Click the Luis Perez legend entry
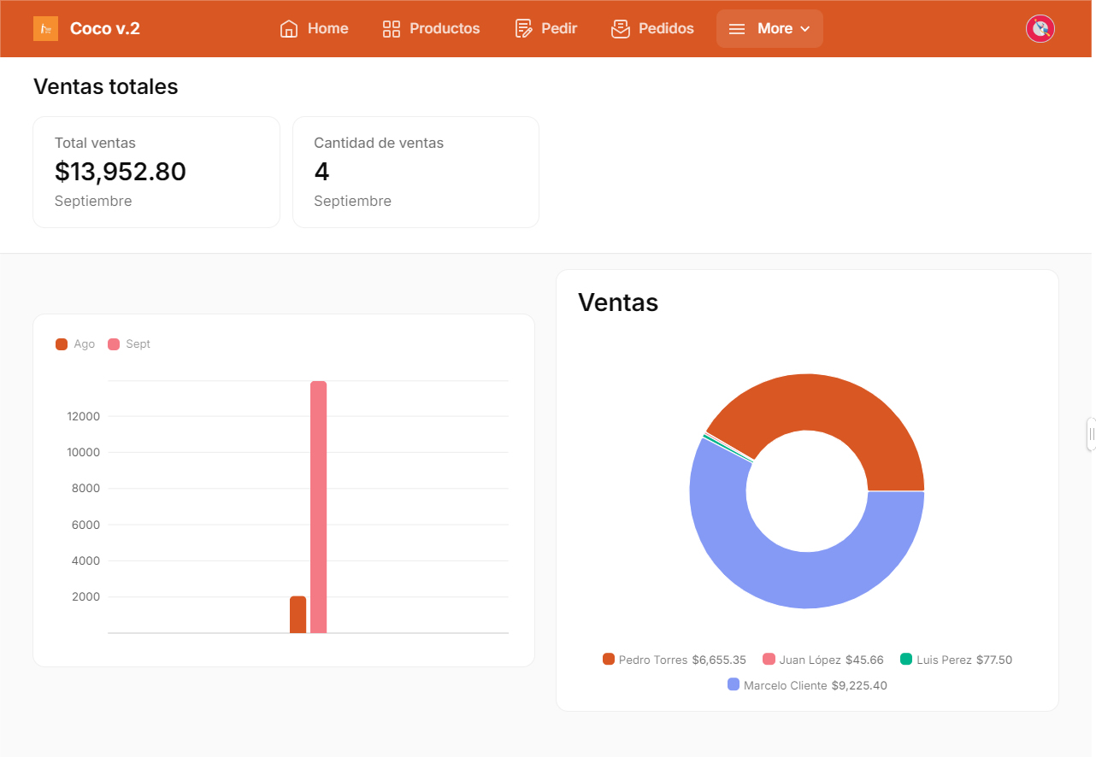The image size is (1096, 757). pyautogui.click(x=956, y=659)
